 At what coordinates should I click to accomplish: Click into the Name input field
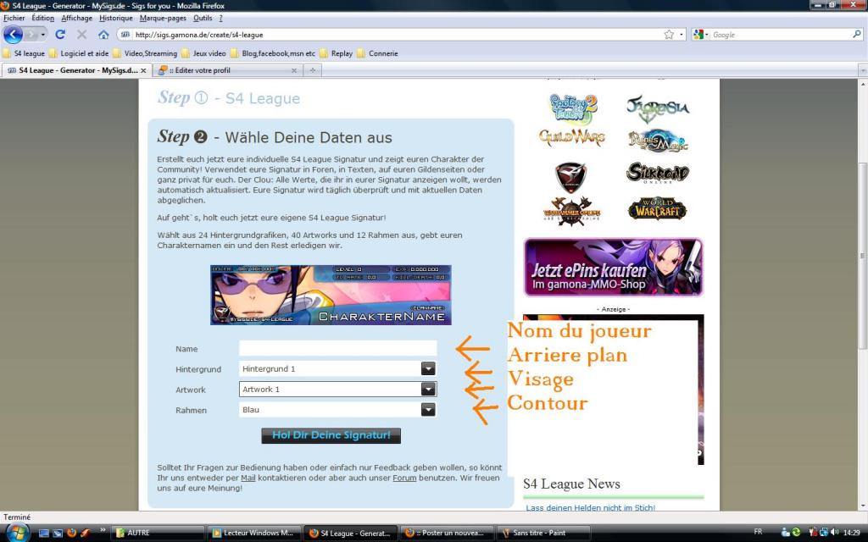tap(337, 348)
